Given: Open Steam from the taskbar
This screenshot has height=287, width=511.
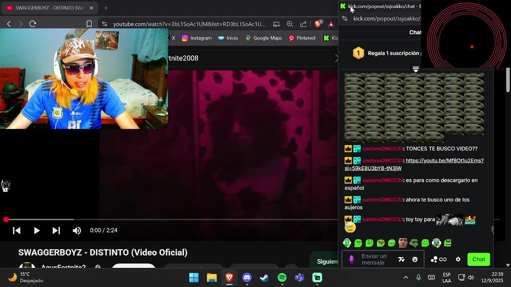Looking at the screenshot, I should [x=264, y=277].
